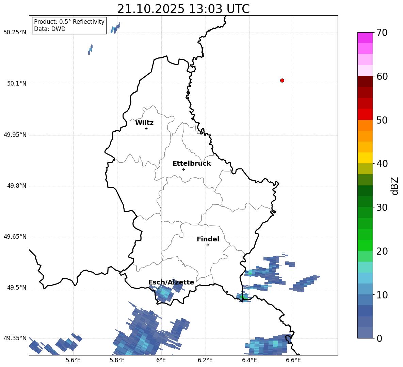
Task: Click the 50.1°N latitude label
Action: (17, 84)
